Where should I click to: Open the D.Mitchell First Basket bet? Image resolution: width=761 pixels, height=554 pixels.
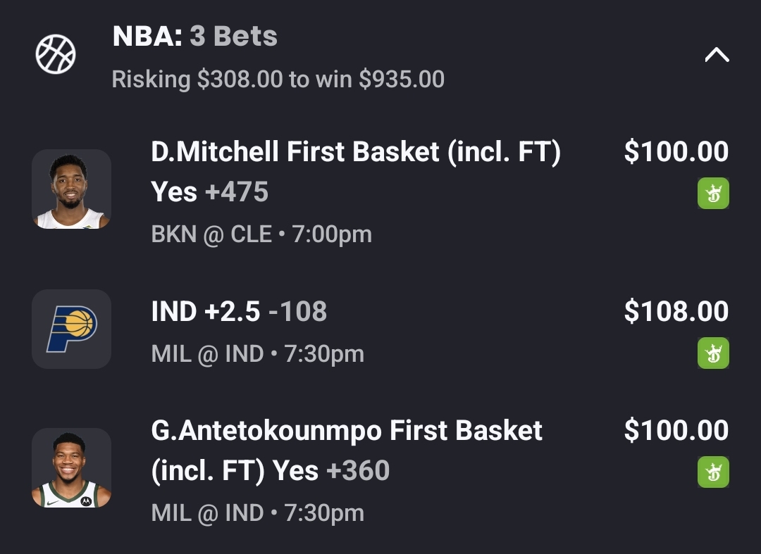click(x=356, y=152)
